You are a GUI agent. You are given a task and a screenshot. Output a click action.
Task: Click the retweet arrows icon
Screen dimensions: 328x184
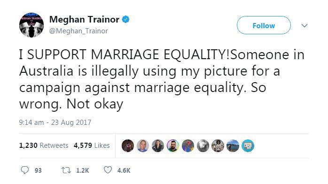pyautogui.click(x=66, y=170)
